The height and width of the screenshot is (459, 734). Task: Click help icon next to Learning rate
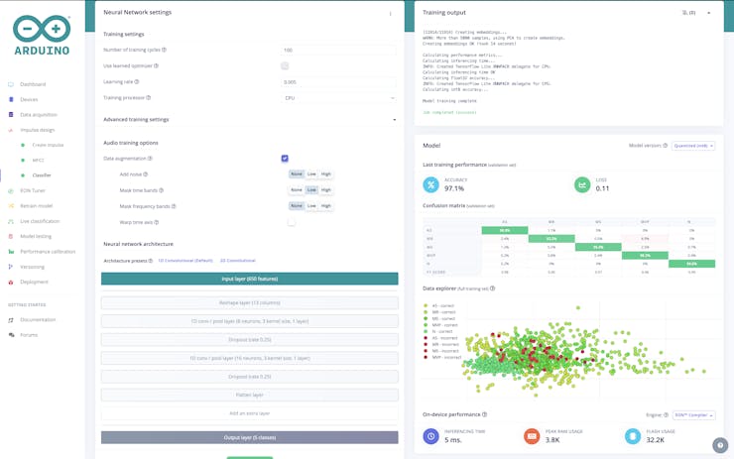coord(137,82)
